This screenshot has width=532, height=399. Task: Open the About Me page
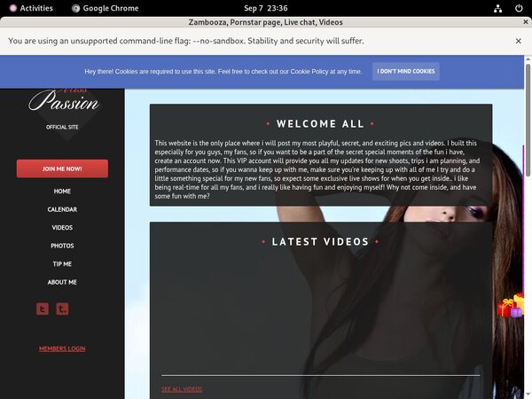(x=62, y=282)
